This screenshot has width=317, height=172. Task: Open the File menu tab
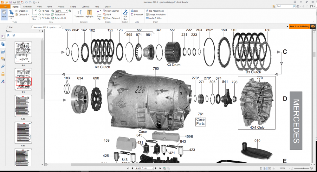tap(5, 7)
